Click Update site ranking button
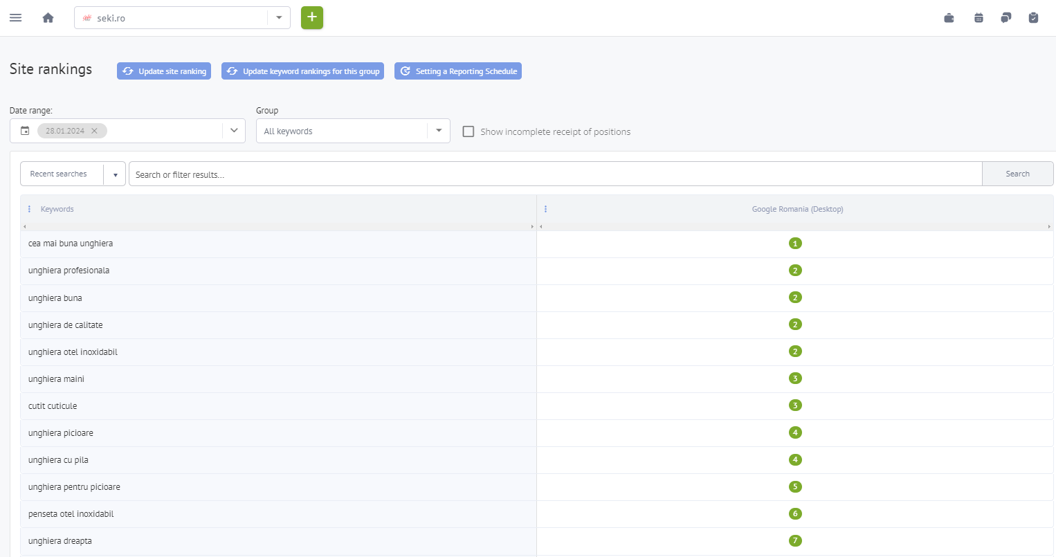 [164, 71]
